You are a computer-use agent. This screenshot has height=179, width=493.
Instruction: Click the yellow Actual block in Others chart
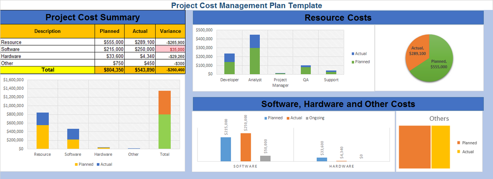pos(441,147)
